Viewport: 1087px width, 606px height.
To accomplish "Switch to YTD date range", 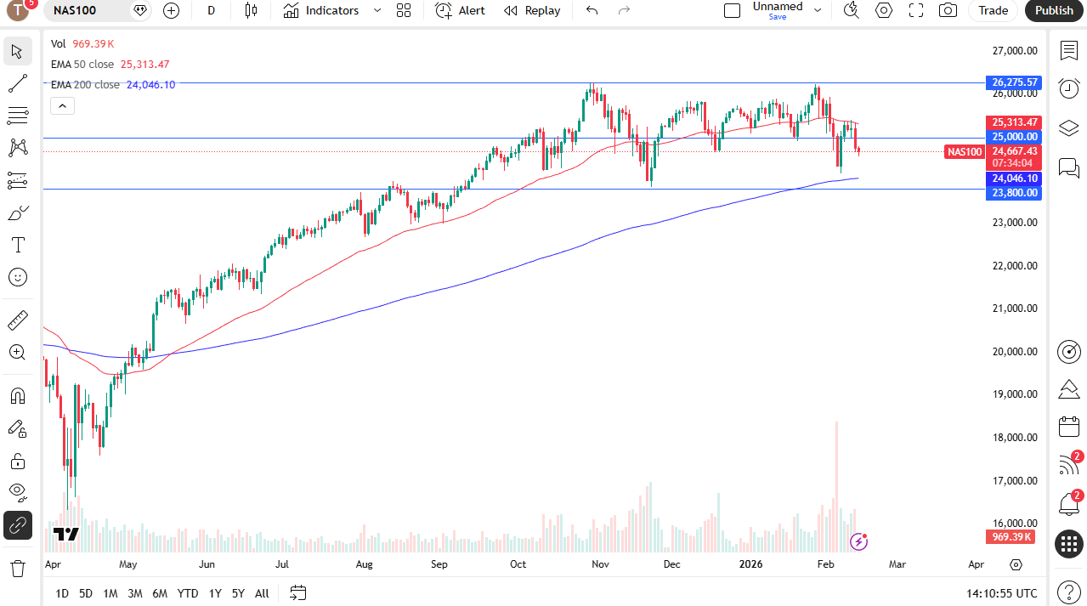I will [x=188, y=593].
